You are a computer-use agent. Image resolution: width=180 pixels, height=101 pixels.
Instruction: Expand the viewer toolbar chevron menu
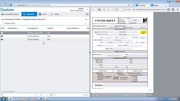pos(93,10)
